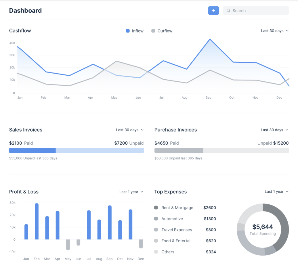Click the February bar in Profit & Loss
298x280 pixels.
pos(37,221)
